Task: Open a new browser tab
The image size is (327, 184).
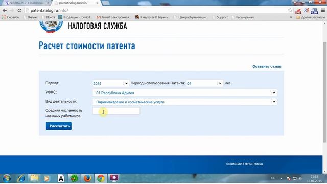Action: coord(106,3)
